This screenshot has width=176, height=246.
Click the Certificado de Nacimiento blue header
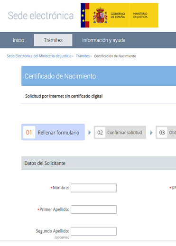(99, 76)
